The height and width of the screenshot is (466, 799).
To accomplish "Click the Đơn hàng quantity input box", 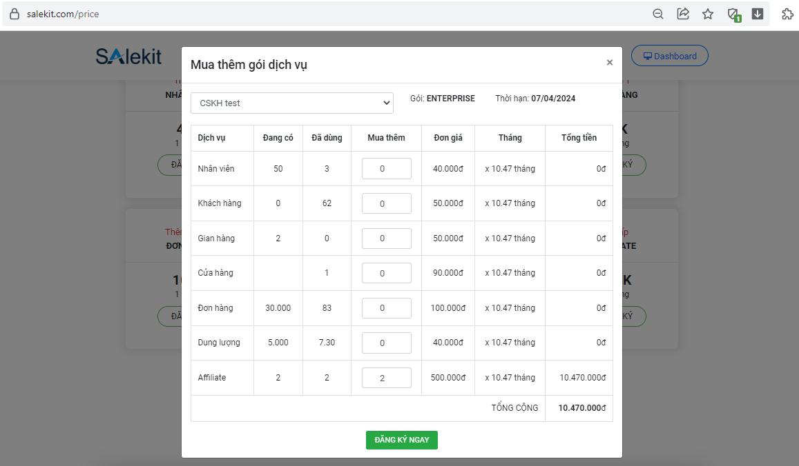I will [386, 308].
